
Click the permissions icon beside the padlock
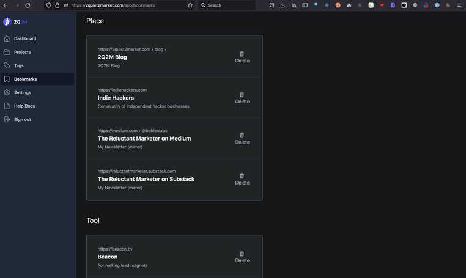pyautogui.click(x=65, y=5)
